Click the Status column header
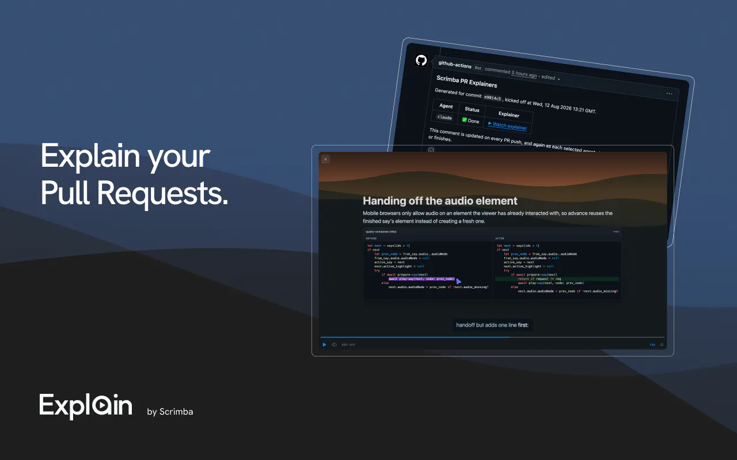Viewport: 737px width, 460px height. (x=472, y=109)
